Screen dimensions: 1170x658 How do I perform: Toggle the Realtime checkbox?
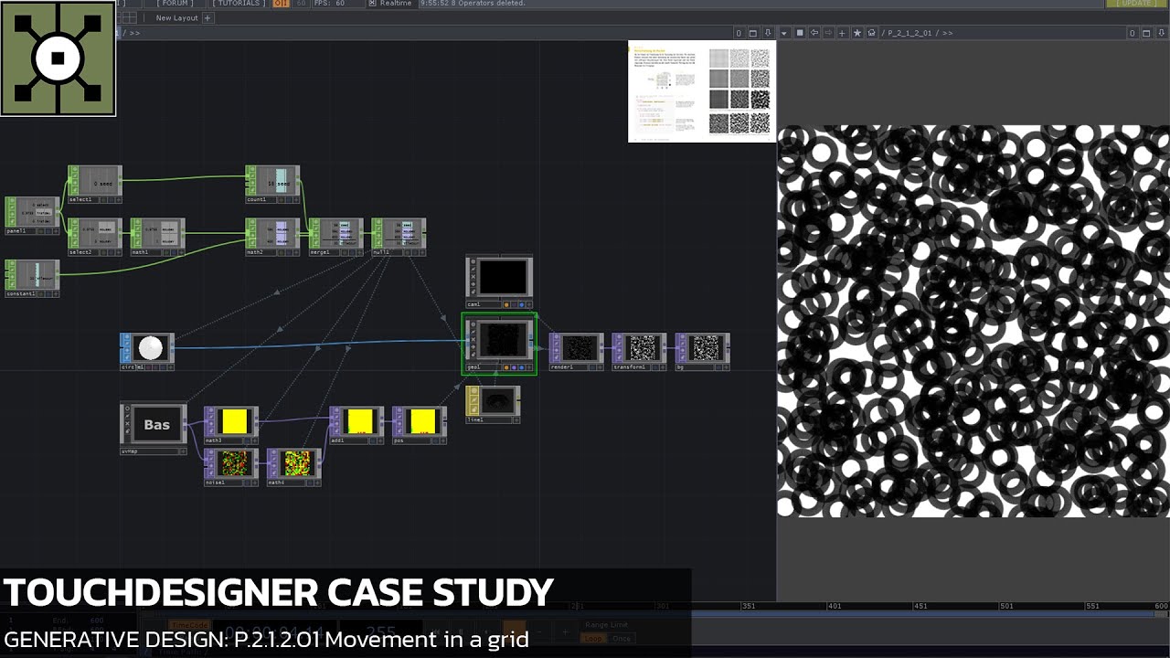(x=372, y=4)
